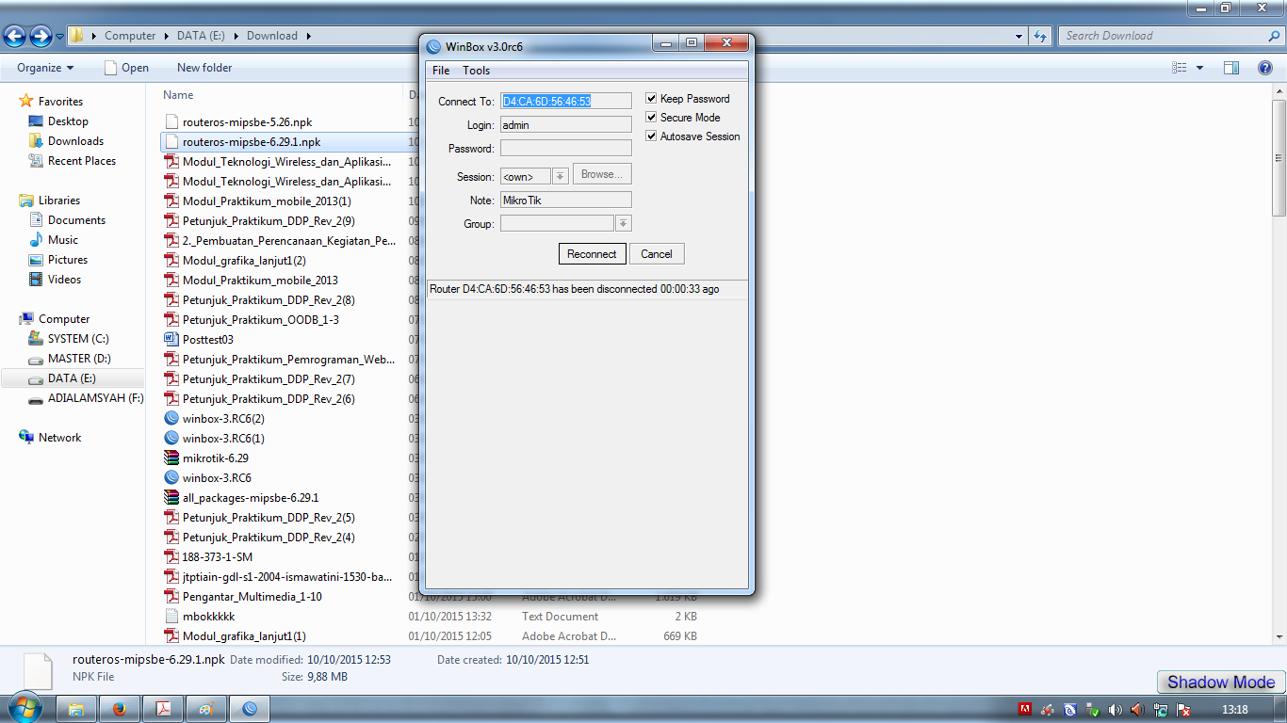Select Libraries in the navigation pane
Screen dimensions: 1287x723
59,201
